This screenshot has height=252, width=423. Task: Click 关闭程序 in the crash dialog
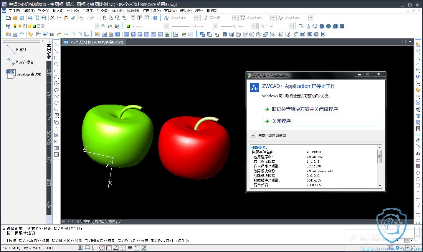coord(322,121)
